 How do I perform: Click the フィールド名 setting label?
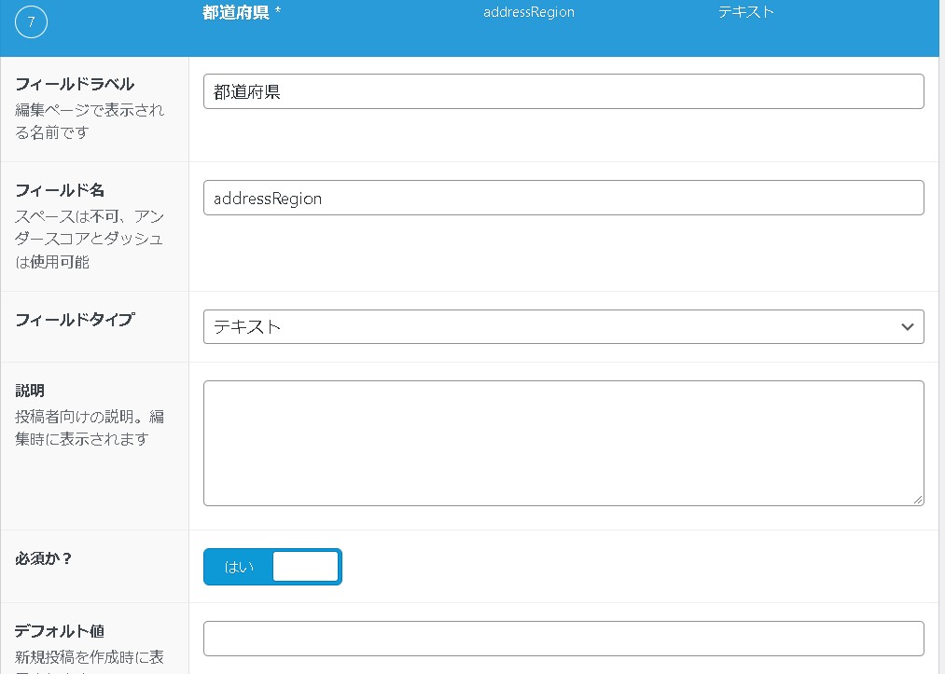click(x=60, y=190)
